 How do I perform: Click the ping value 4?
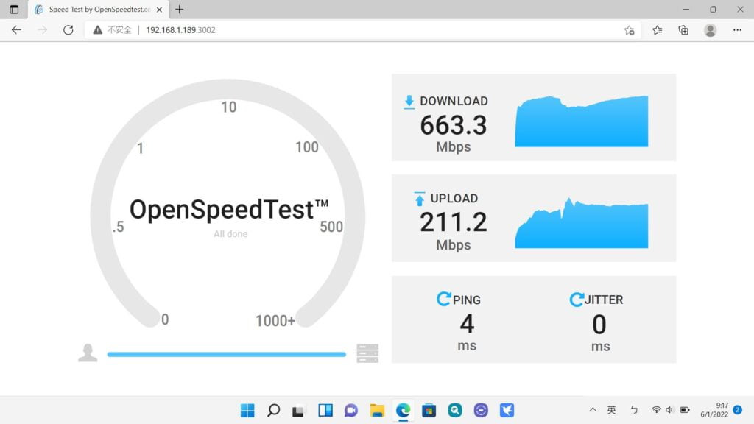pos(467,324)
